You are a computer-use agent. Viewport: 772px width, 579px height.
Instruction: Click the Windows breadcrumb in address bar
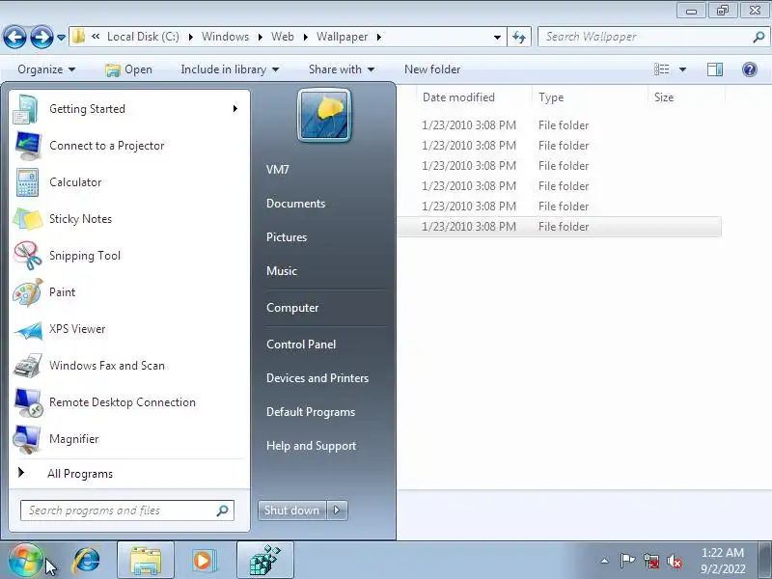(225, 37)
